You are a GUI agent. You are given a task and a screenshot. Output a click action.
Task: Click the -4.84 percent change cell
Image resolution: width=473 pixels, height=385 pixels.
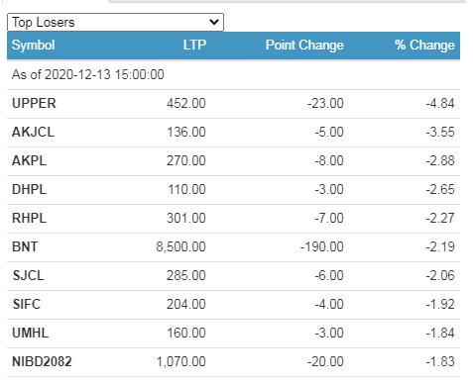(x=440, y=104)
